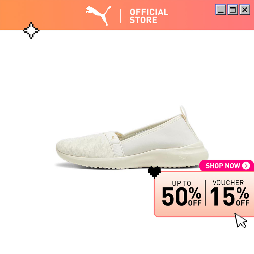Click the gold Puma logo on shoe strap

[113, 138]
